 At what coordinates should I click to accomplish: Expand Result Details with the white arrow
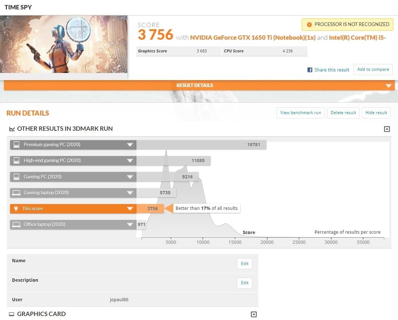point(388,86)
